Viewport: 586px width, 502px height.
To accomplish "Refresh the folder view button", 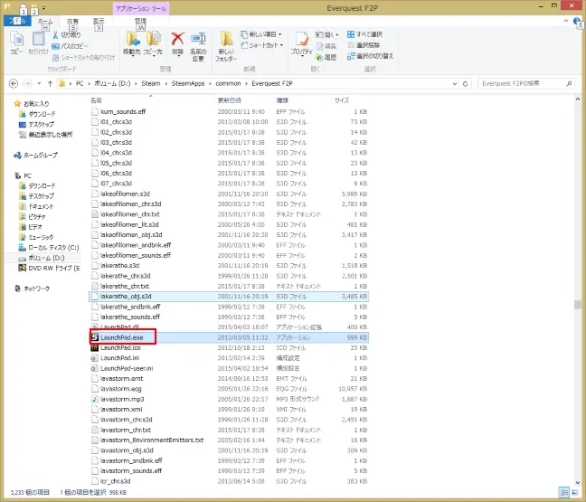I will click(466, 84).
